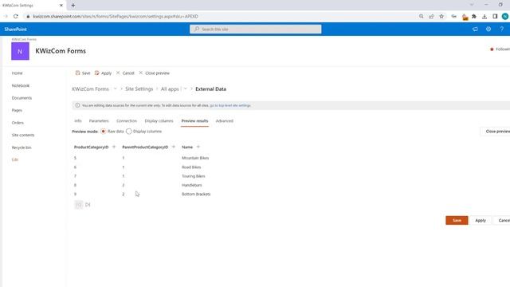
Task: Click the Road Bikes cell
Action: [x=191, y=167]
